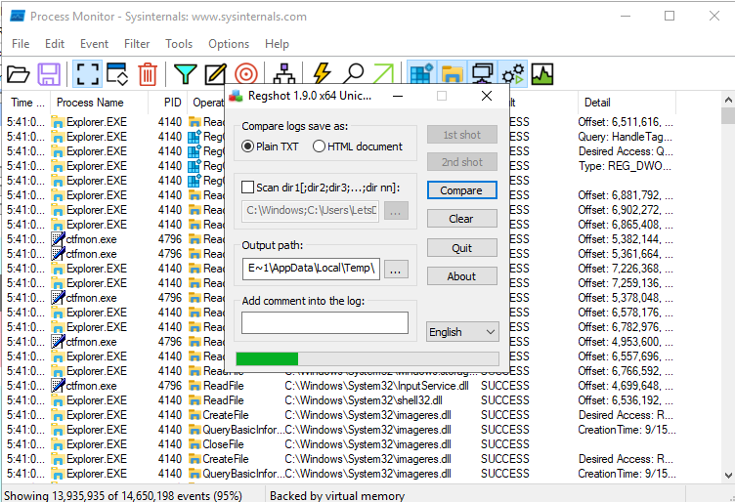735x502 pixels.
Task: Click the 'Showing 13,935,935 of 14,650,198 events' status
Action: click(123, 495)
